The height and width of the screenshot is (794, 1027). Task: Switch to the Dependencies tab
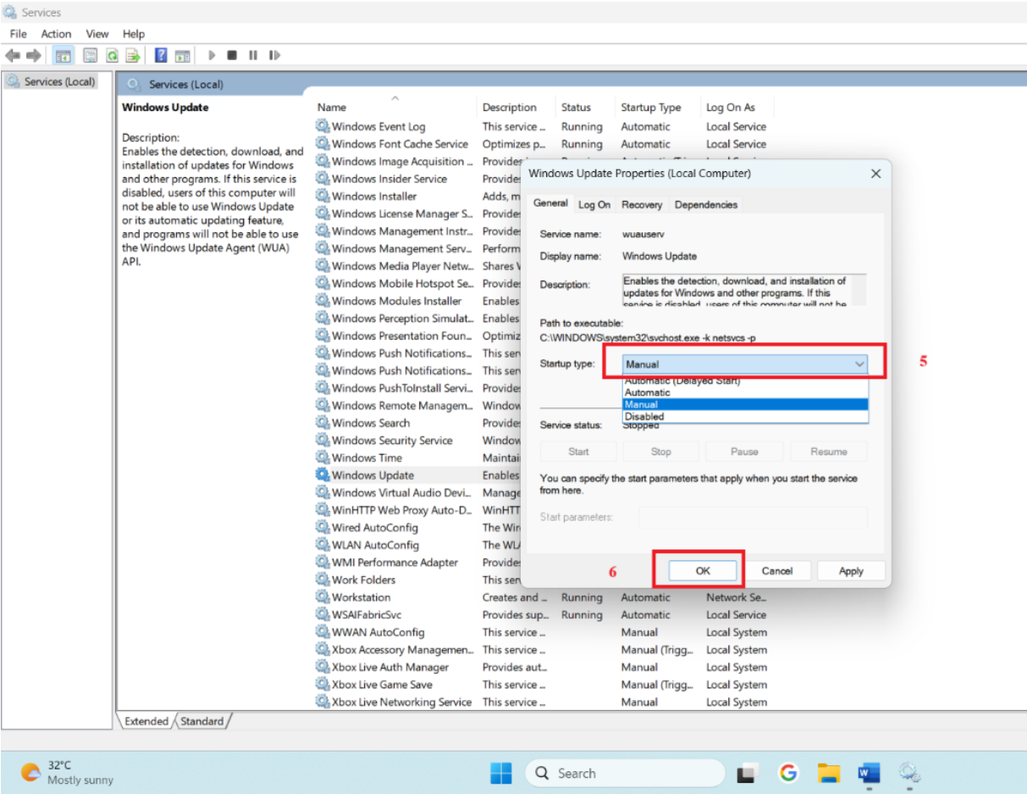705,204
